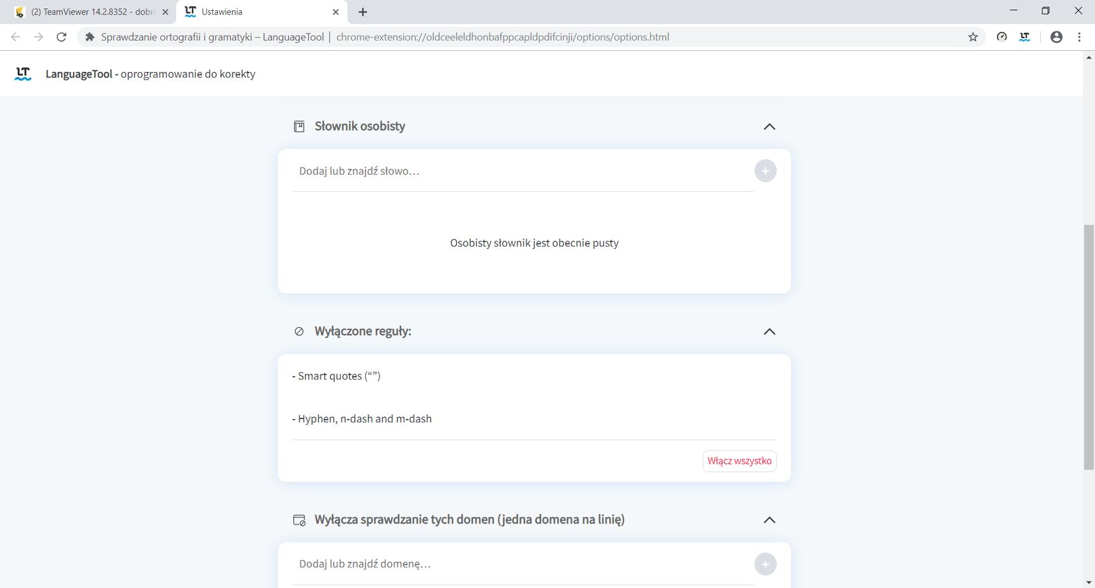Click the domain section window icon
This screenshot has width=1095, height=588.
coord(299,520)
